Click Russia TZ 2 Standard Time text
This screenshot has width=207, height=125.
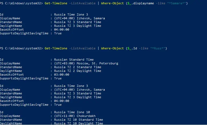[78, 67]
